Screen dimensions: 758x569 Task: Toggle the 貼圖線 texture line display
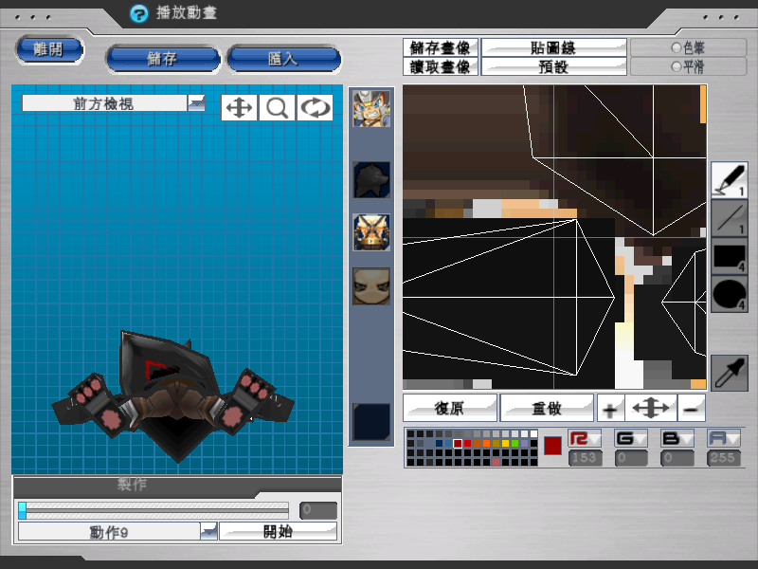point(553,46)
